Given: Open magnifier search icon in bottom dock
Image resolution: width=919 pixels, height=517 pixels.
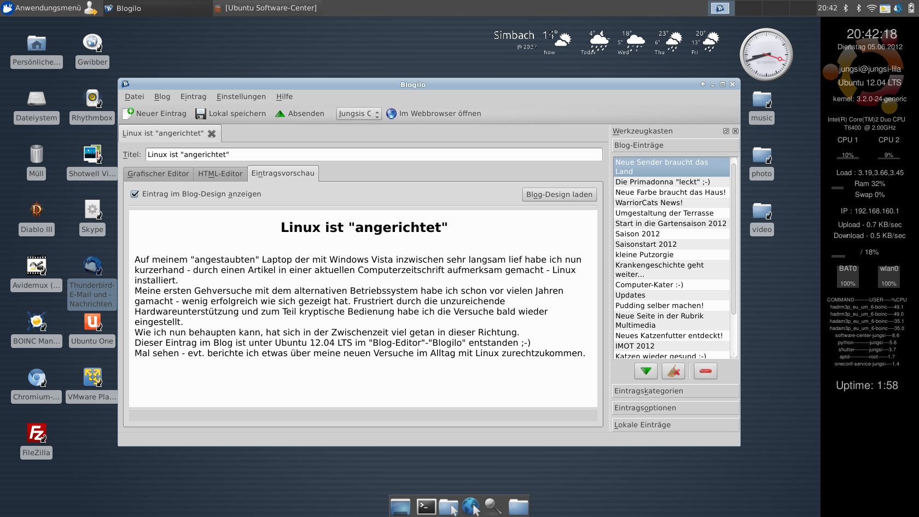Looking at the screenshot, I should coord(493,507).
